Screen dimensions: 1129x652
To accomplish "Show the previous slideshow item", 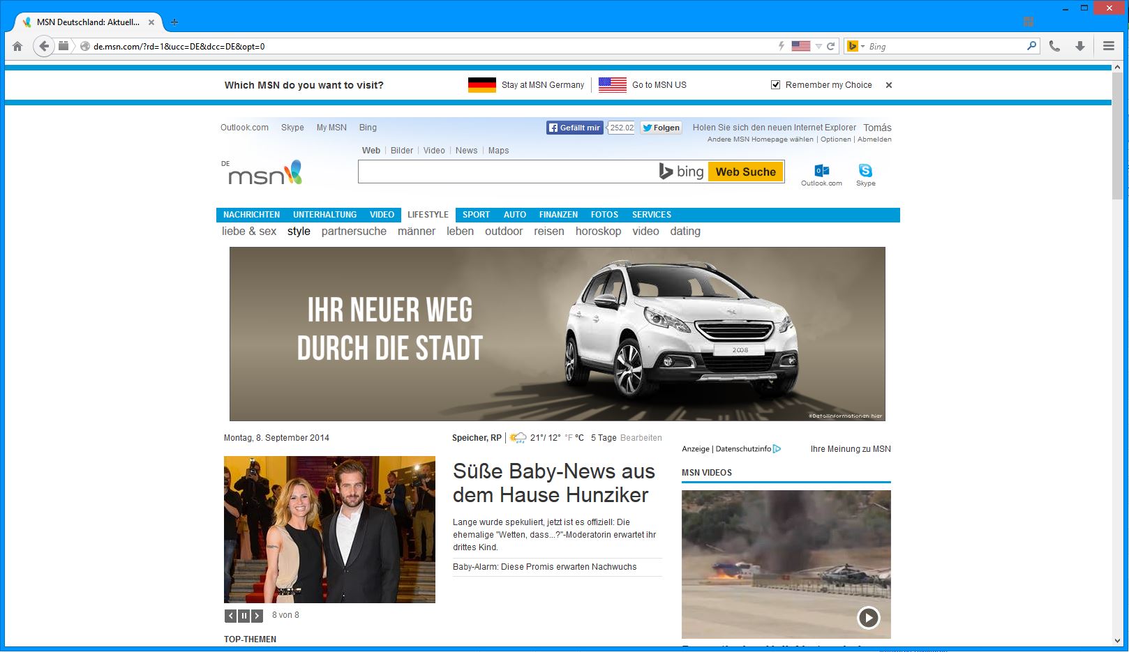I will [230, 616].
